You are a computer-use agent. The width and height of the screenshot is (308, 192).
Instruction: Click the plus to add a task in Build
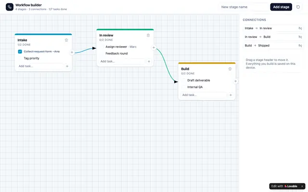pos(231,95)
